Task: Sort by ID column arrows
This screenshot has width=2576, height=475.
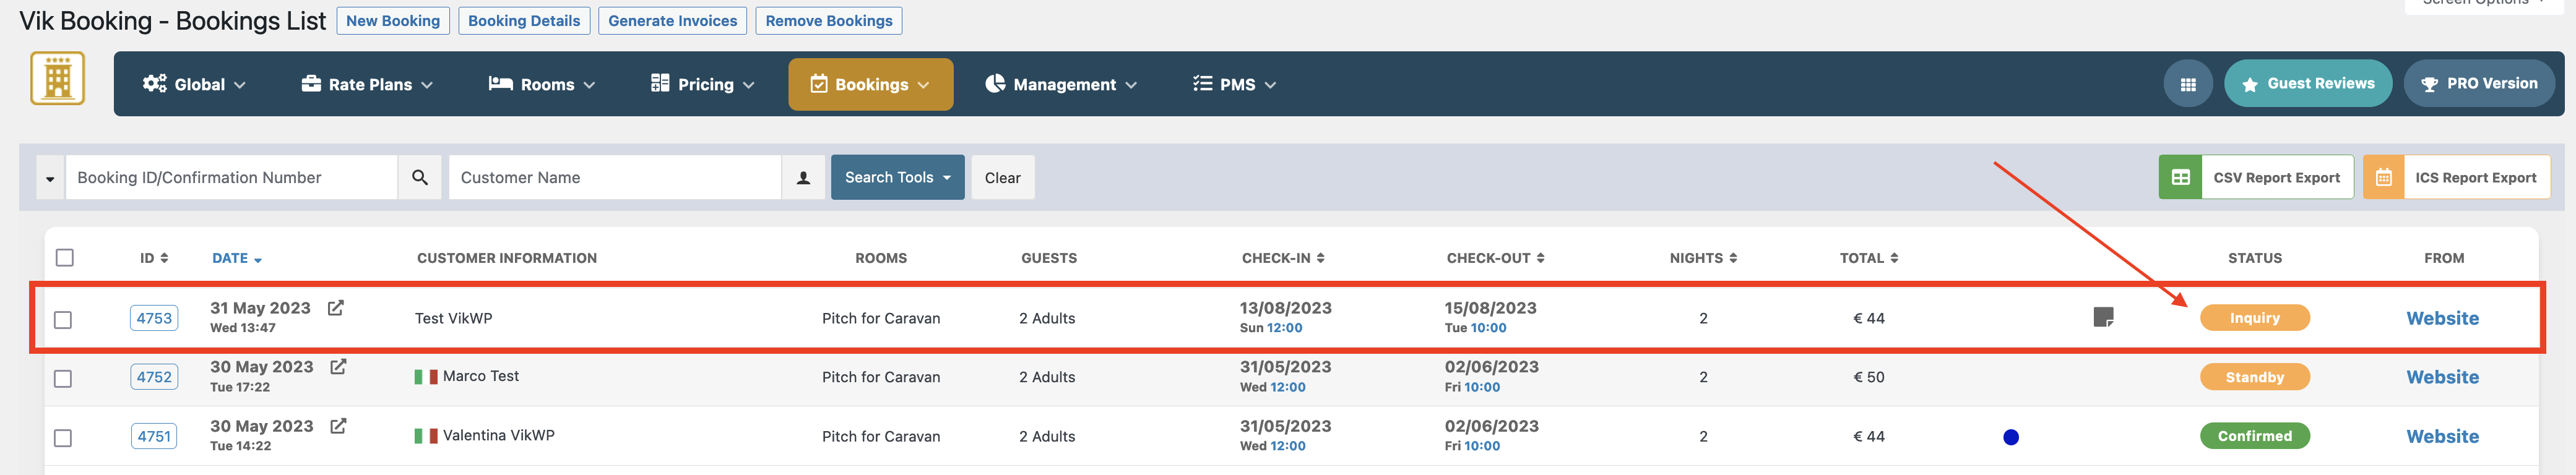Action: click(x=164, y=258)
